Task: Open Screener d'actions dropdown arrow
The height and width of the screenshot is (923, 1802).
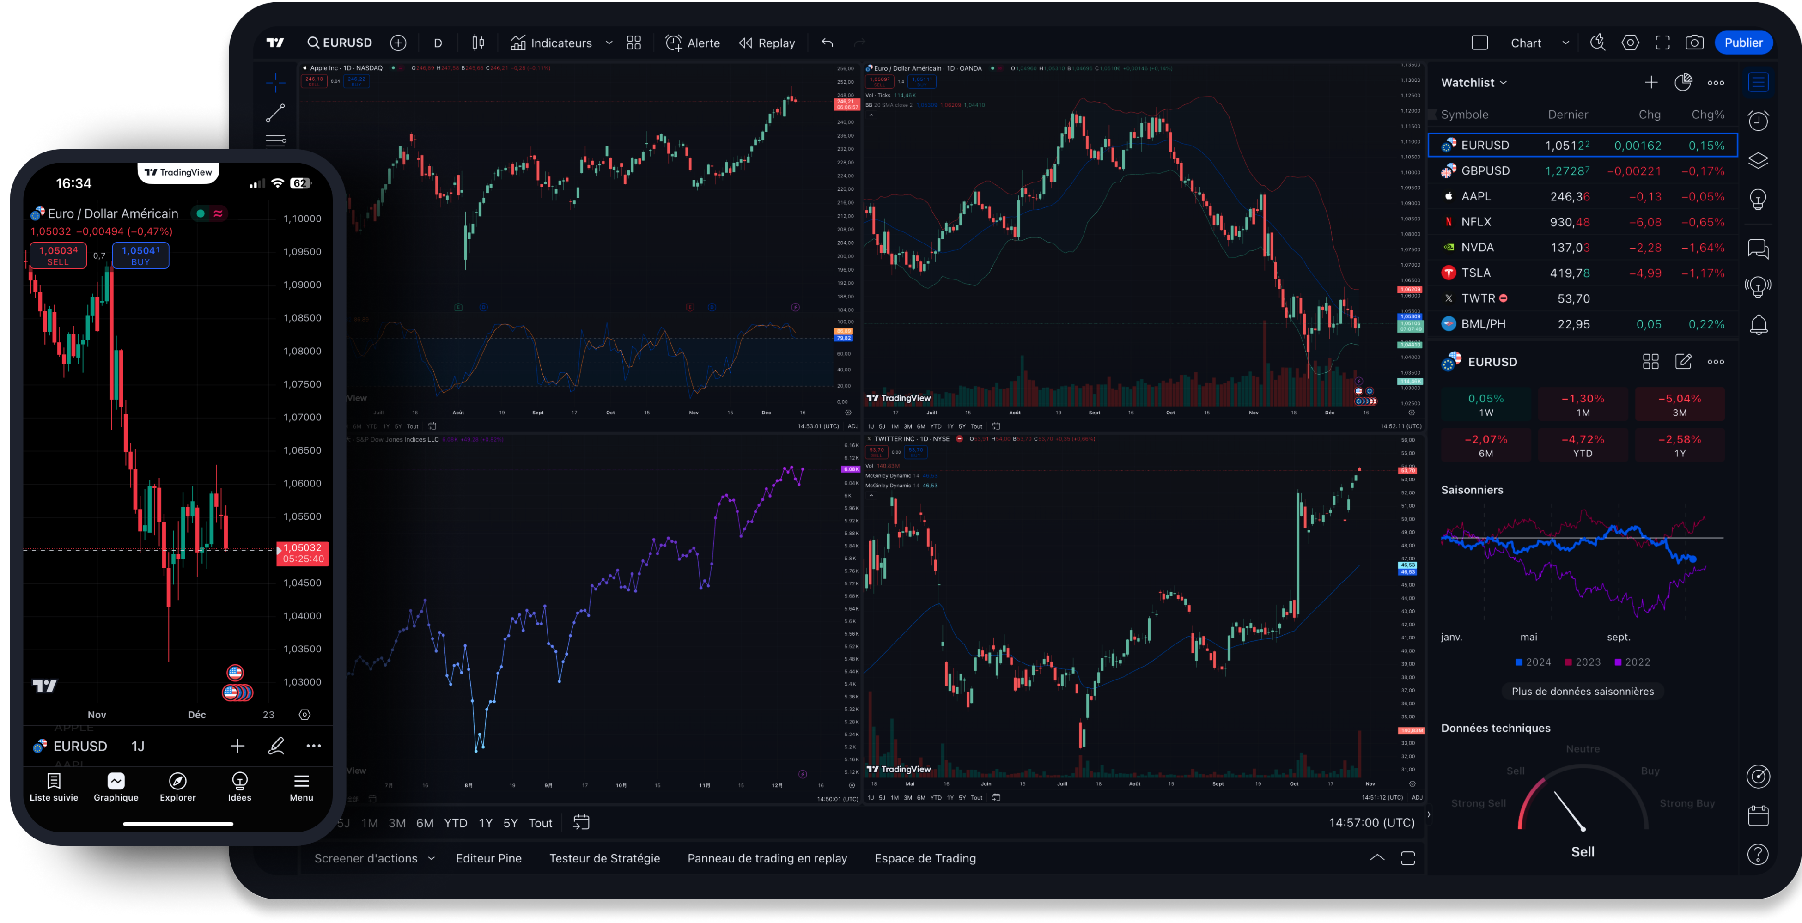Action: coord(432,858)
